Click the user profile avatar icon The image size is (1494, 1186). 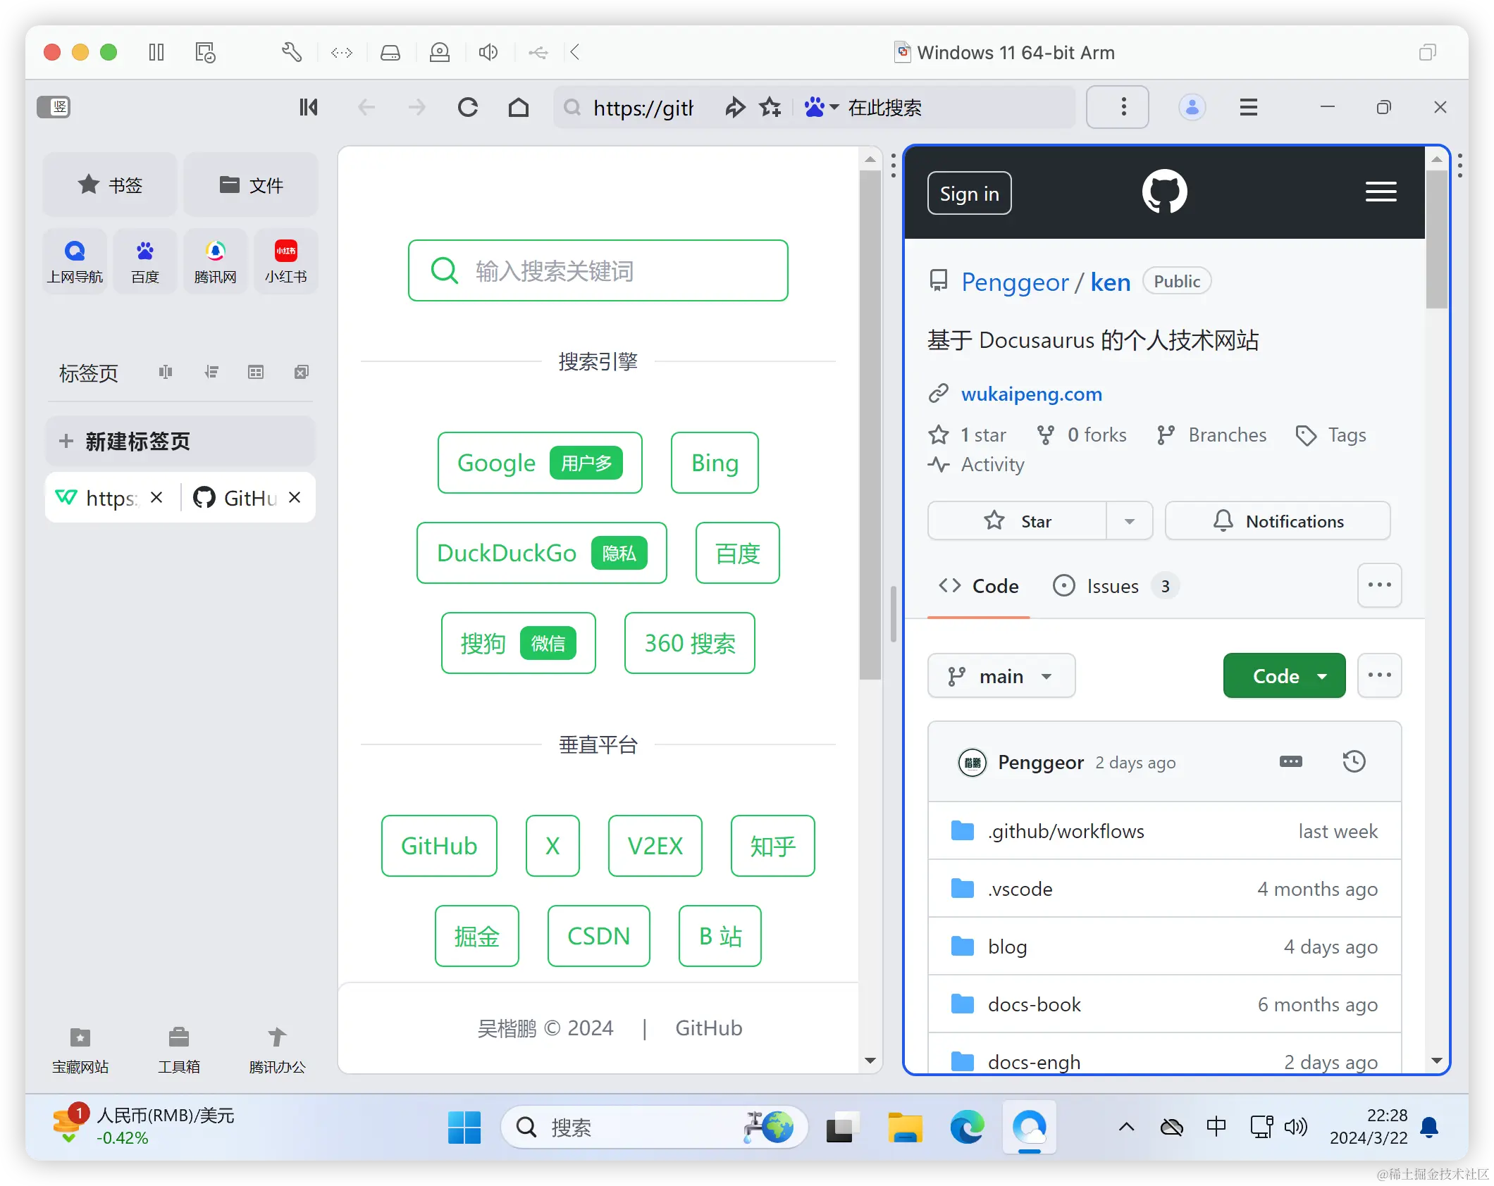coord(1192,107)
